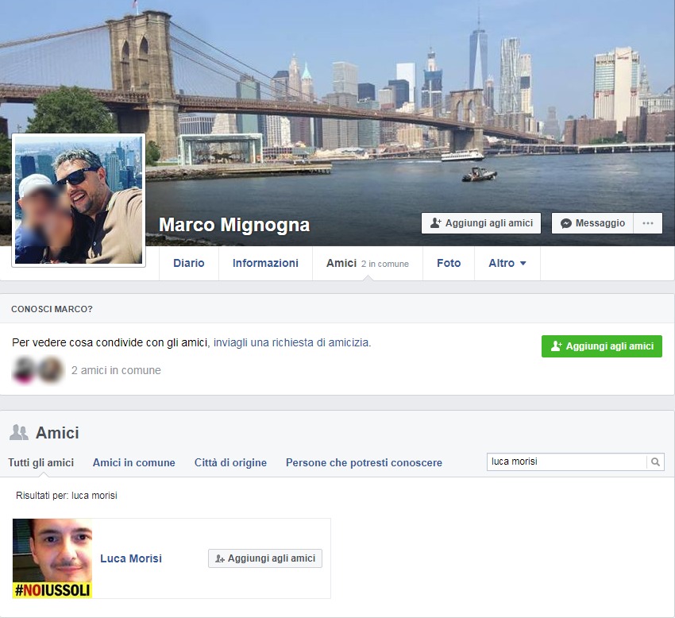Image resolution: width=675 pixels, height=618 pixels.
Task: Click the inviagli una richiesta di amicizia link
Action: pos(291,343)
